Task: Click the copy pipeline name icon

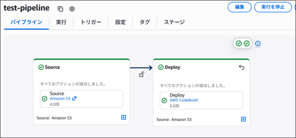Action: point(60,9)
